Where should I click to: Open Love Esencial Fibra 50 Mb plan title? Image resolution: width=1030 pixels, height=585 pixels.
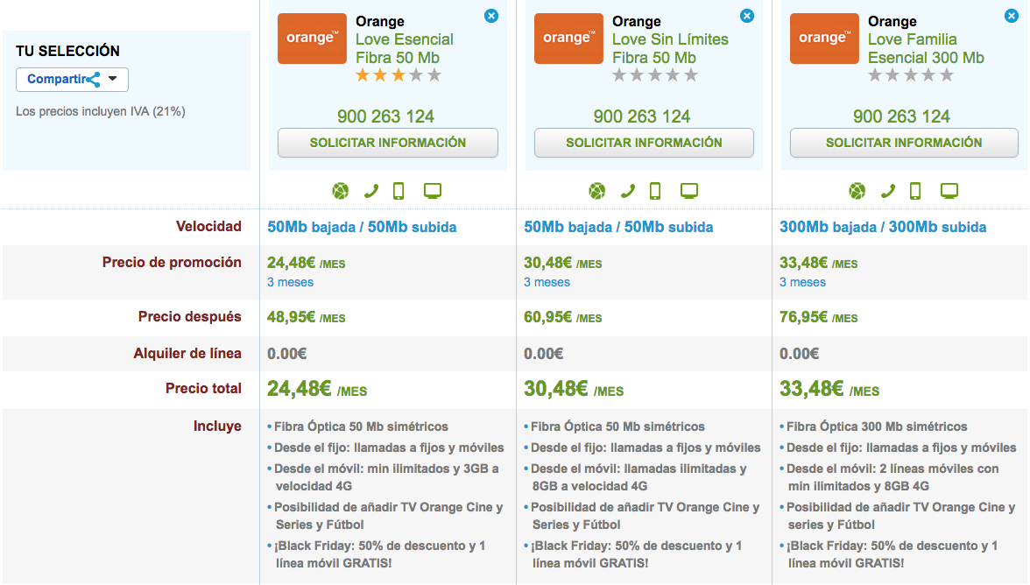click(x=405, y=48)
